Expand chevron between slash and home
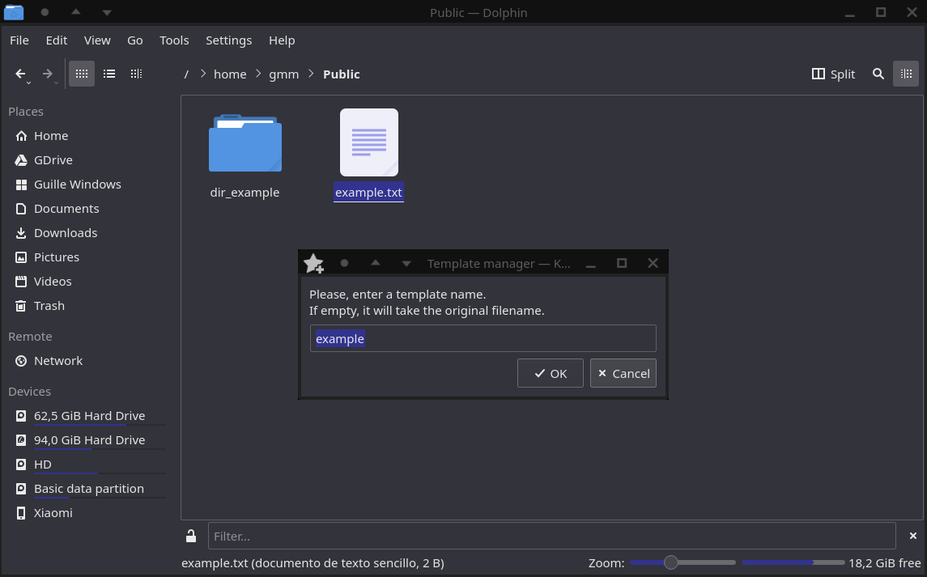The height and width of the screenshot is (577, 927). pos(202,74)
